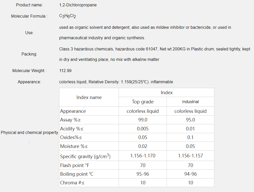254x192 pixels.
Task: Click the molecular formula C3H6Cl2
Action: (x=68, y=16)
